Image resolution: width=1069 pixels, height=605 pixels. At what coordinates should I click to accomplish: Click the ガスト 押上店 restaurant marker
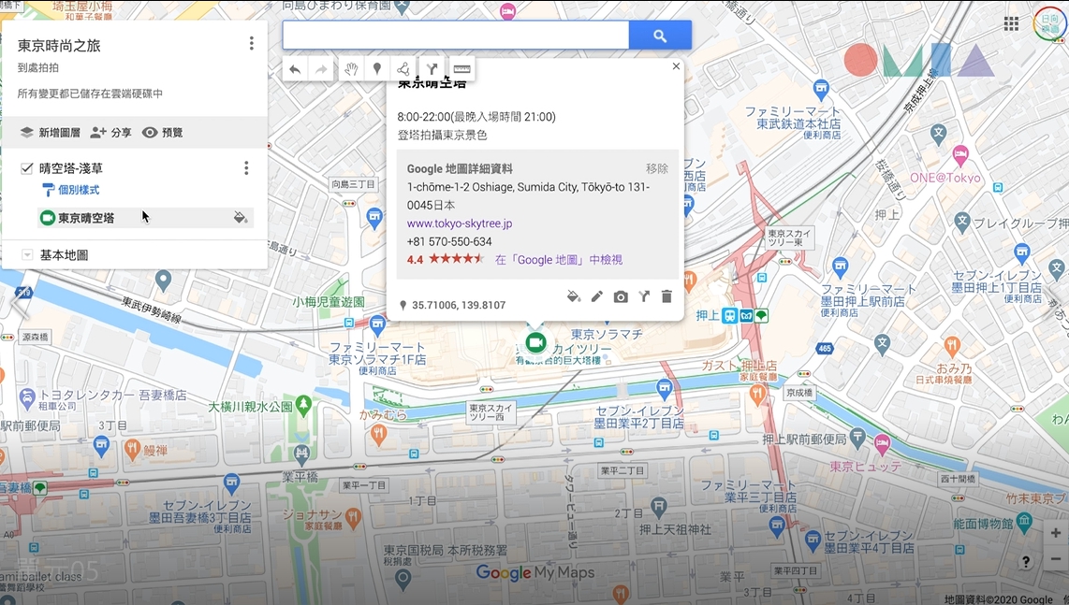pos(756,393)
